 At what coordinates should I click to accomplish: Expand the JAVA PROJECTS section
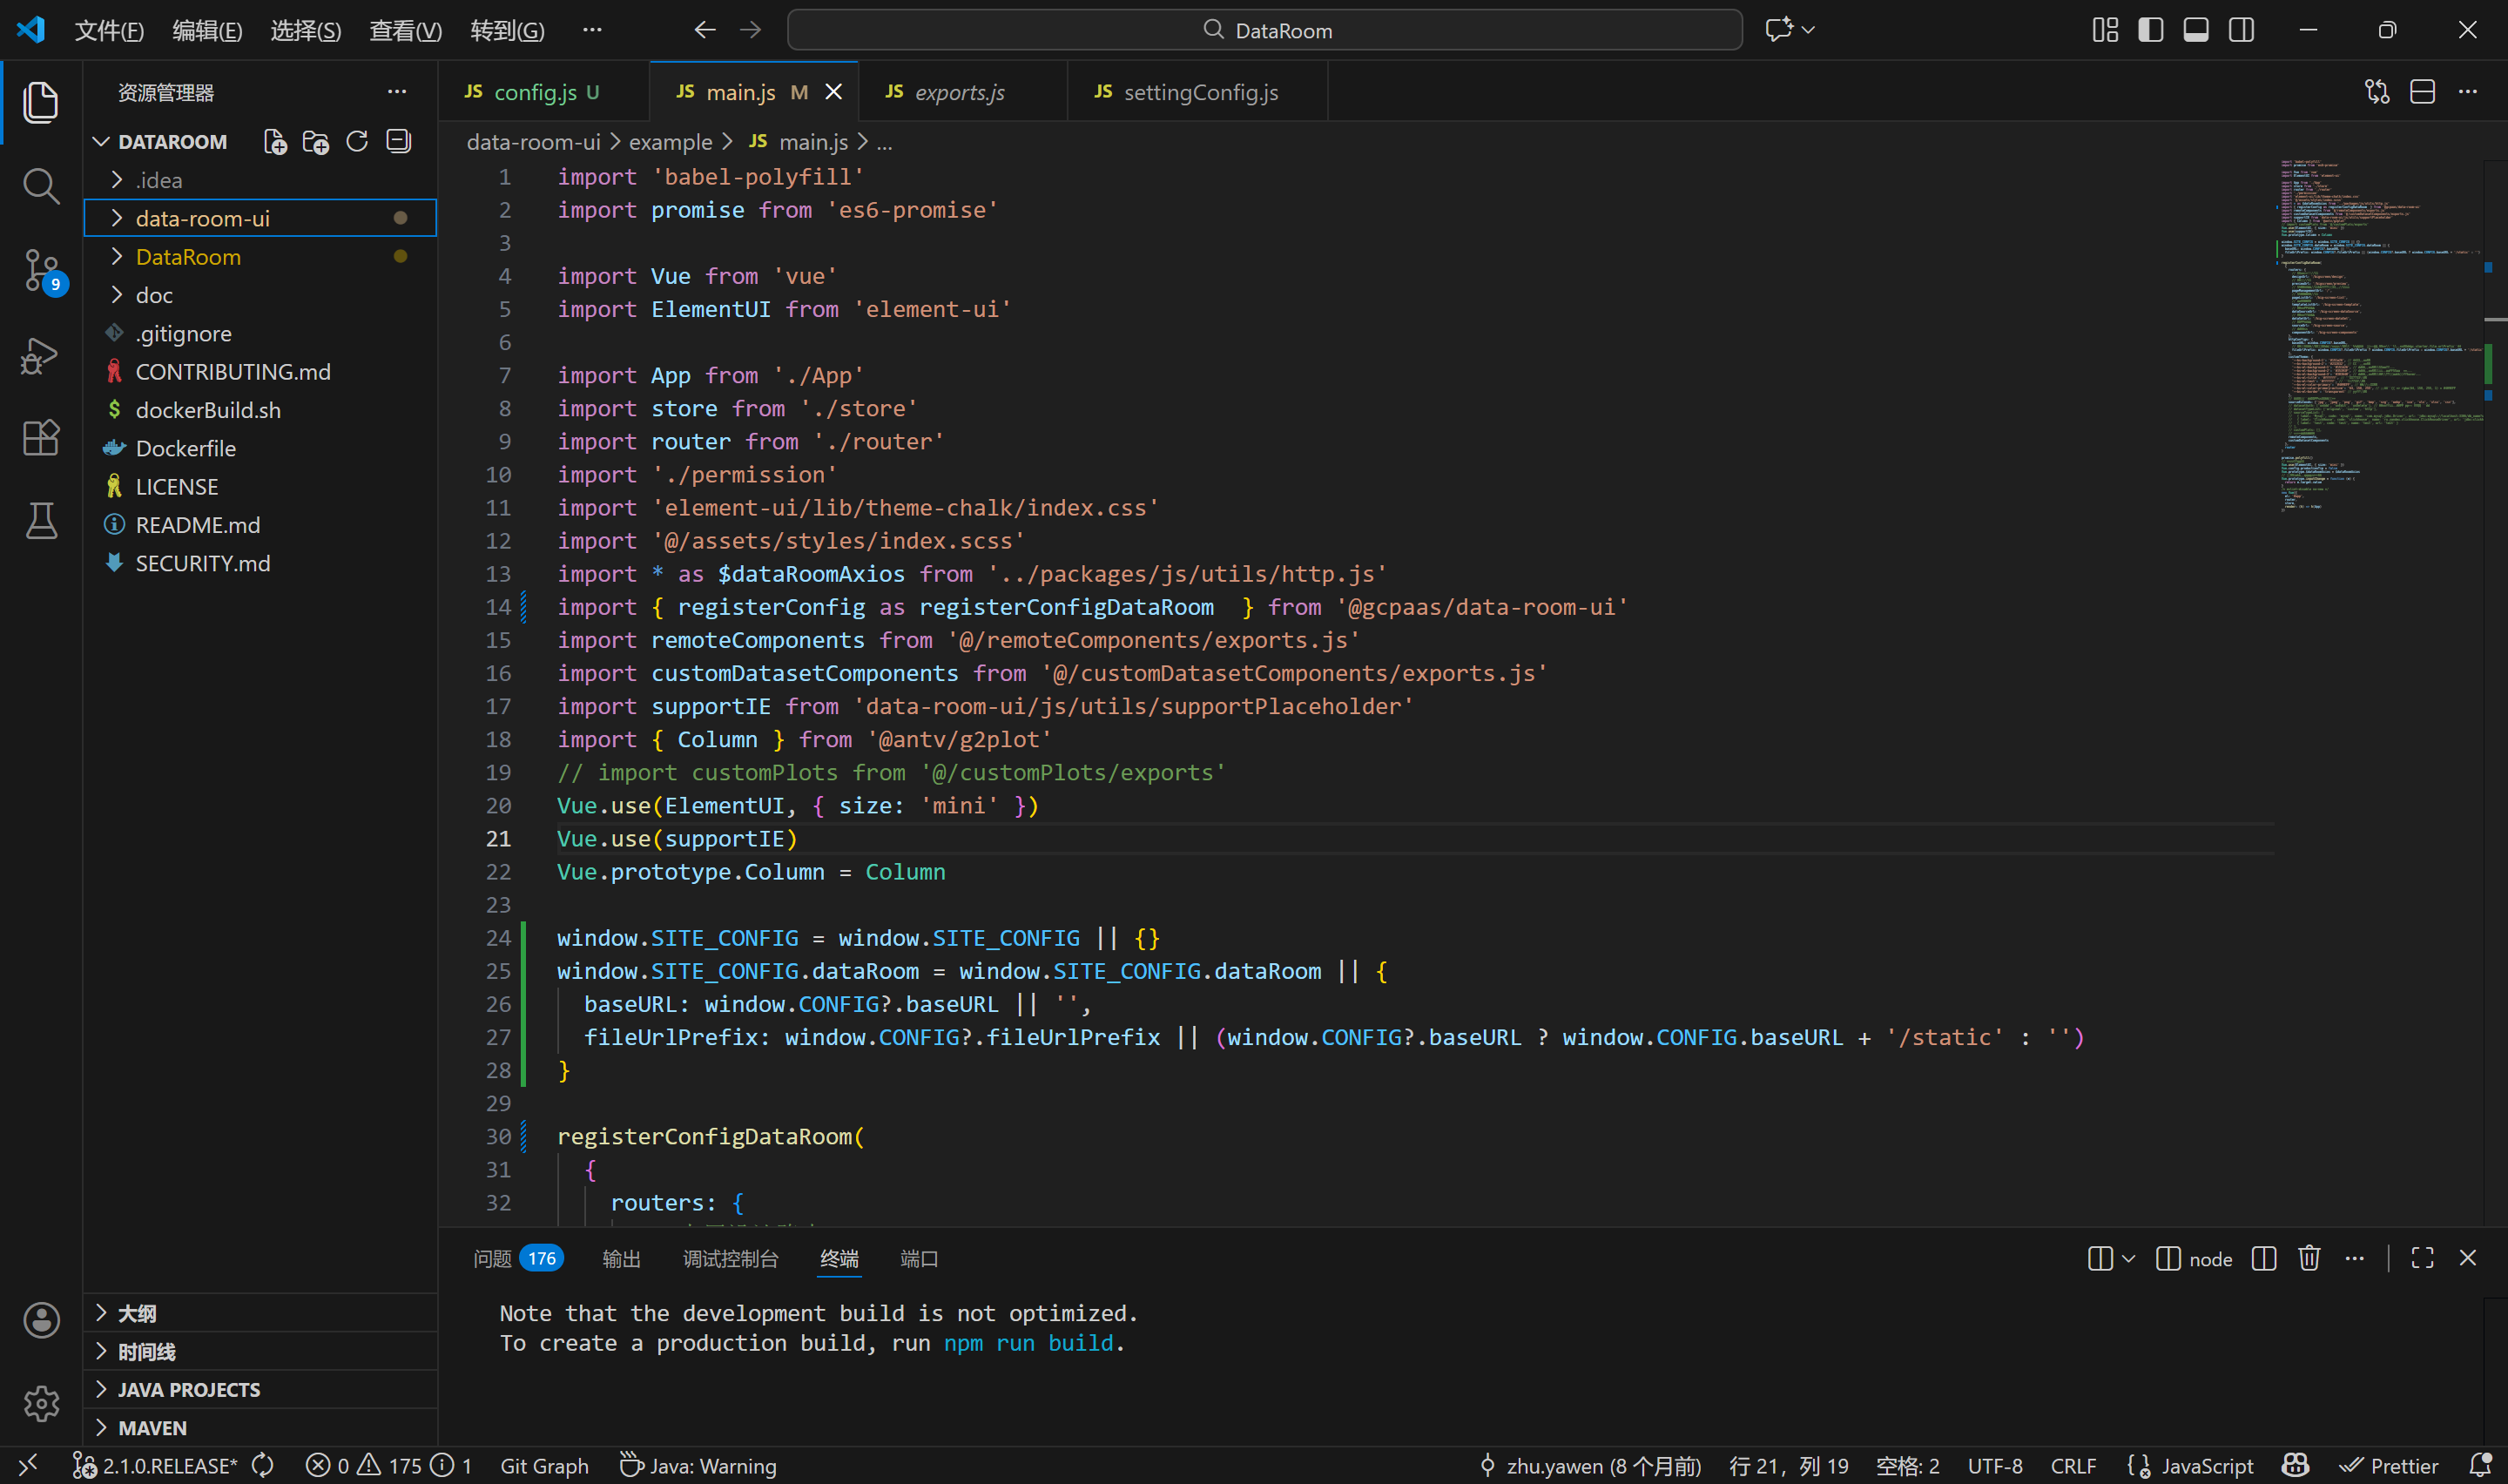pos(189,1389)
